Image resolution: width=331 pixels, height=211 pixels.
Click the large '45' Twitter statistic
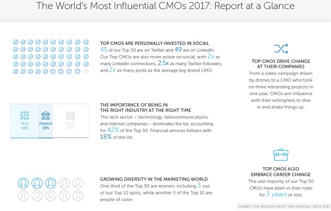click(x=104, y=50)
